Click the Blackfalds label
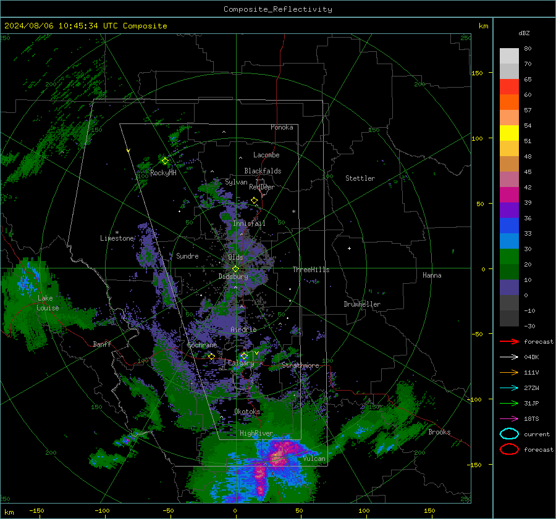The width and height of the screenshot is (556, 519). tap(263, 171)
